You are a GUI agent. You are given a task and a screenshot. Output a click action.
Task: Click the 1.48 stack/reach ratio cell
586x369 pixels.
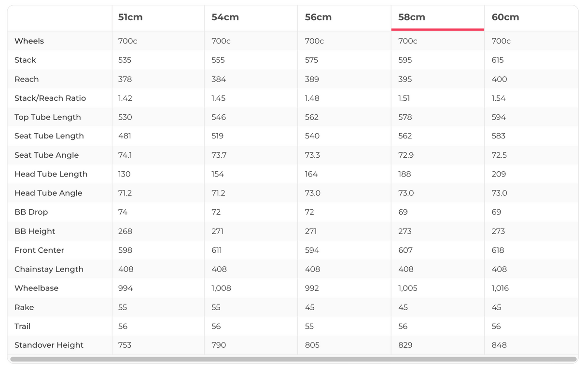[x=312, y=98]
